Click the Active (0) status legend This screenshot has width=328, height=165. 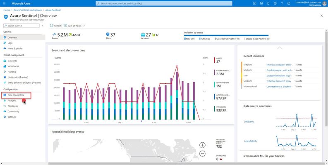[x=205, y=39]
